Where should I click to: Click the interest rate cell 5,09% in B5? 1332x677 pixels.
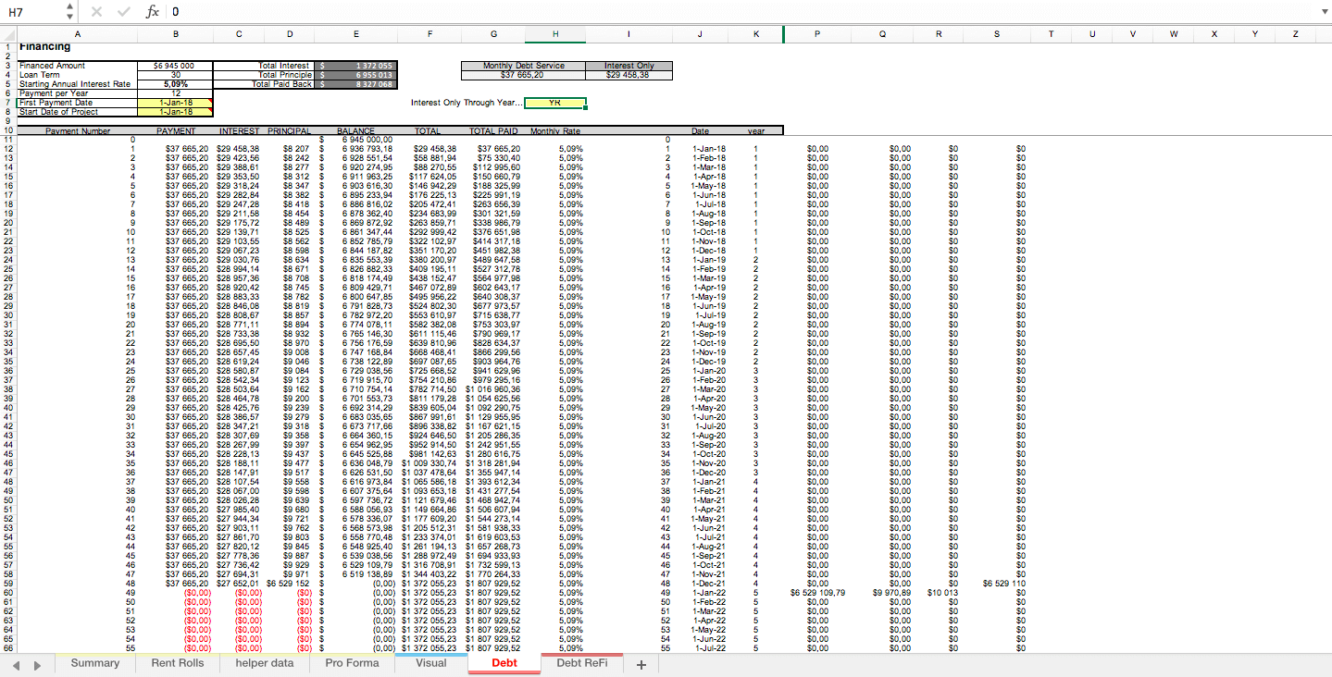coord(176,84)
